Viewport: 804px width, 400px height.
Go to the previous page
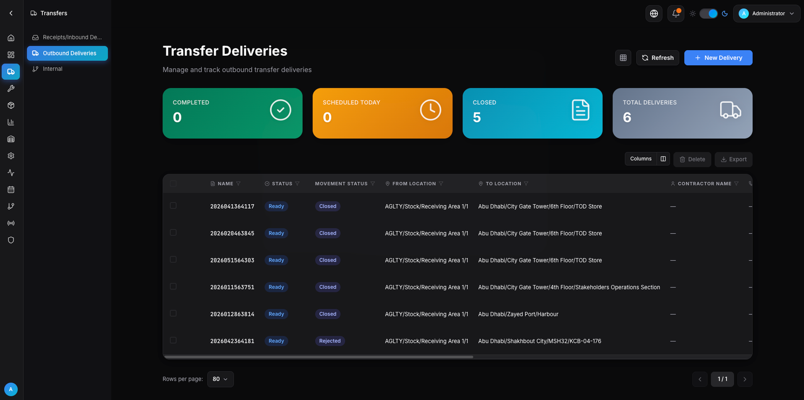(x=700, y=379)
